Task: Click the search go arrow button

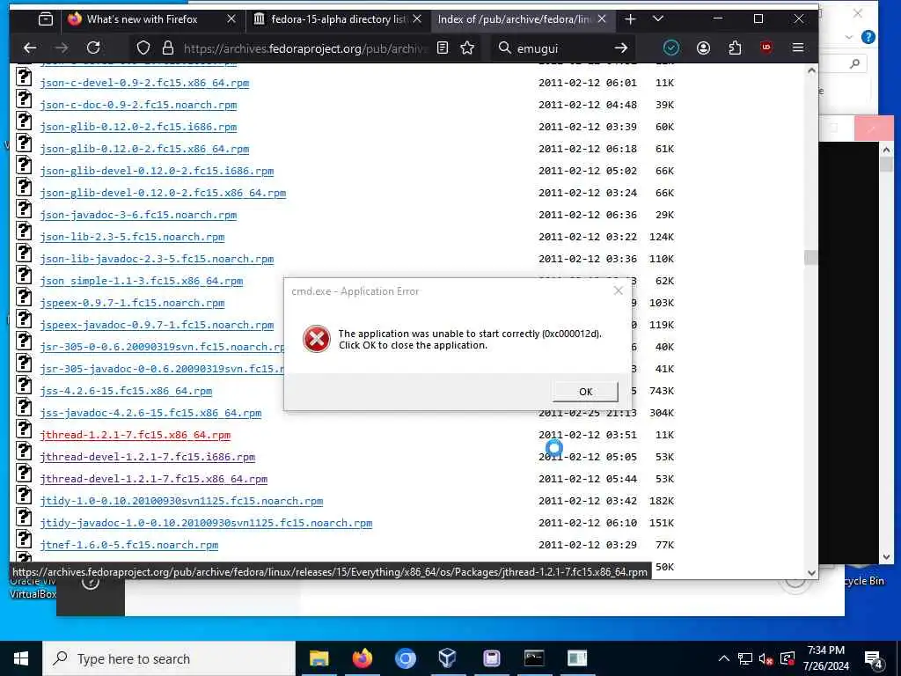Action: pyautogui.click(x=620, y=48)
